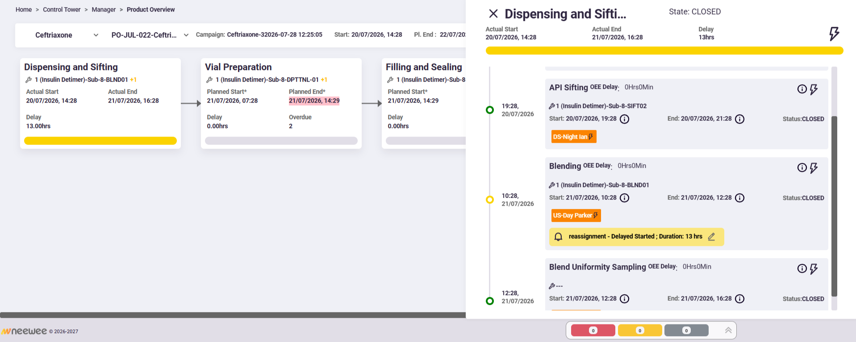Screen dimensions: 856x342
Task: Click the yellow alert counter pill
Action: [x=640, y=330]
